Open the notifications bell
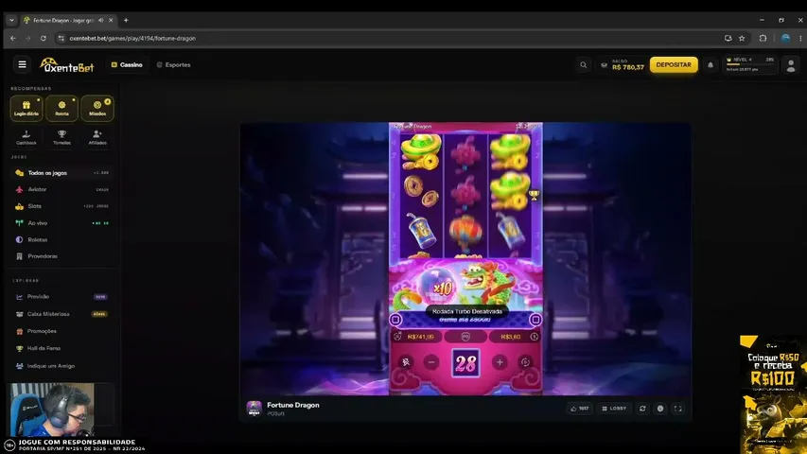Screen dimensions: 807x454 click(711, 65)
